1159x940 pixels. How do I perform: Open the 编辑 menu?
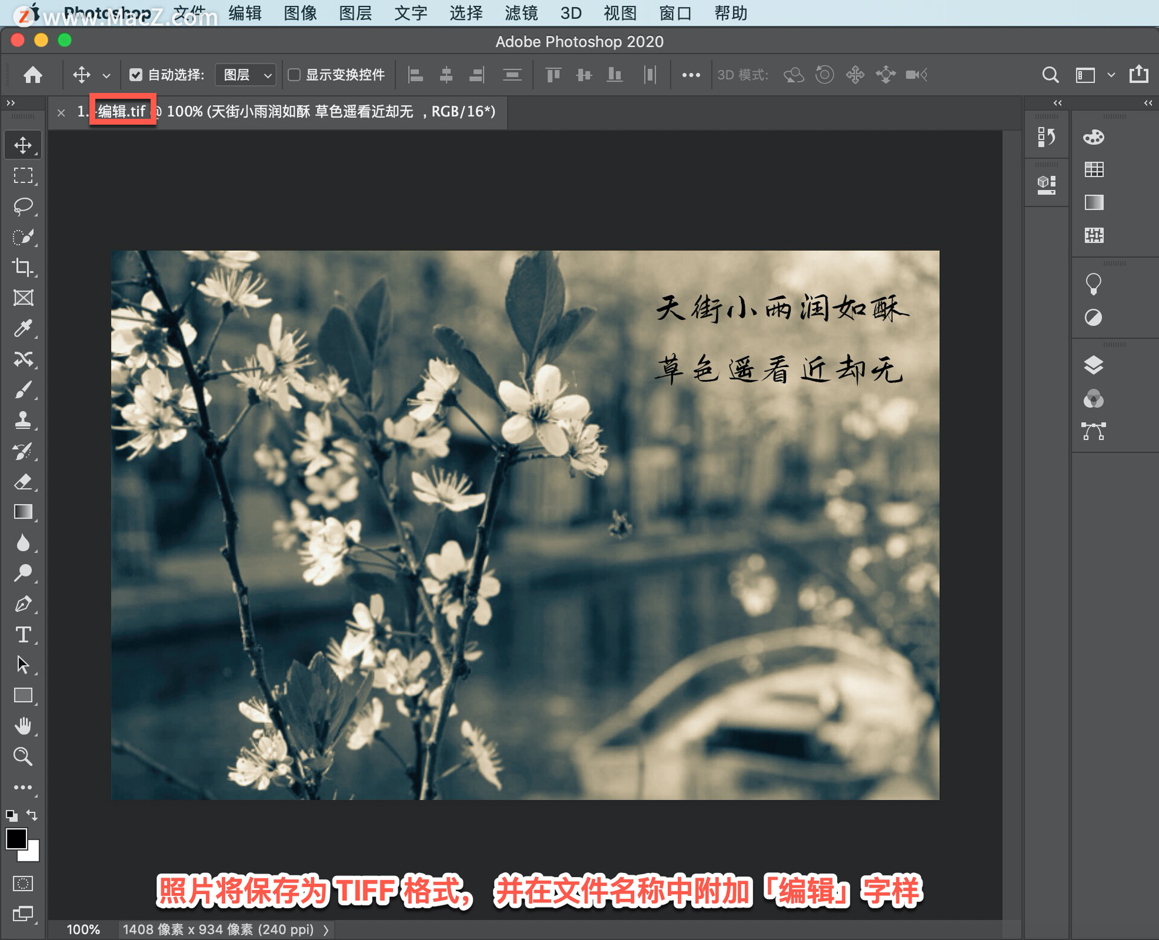[244, 13]
